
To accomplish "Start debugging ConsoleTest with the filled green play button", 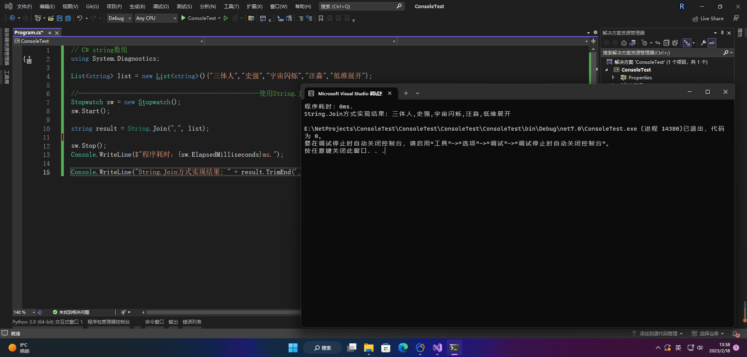I will 183,18.
